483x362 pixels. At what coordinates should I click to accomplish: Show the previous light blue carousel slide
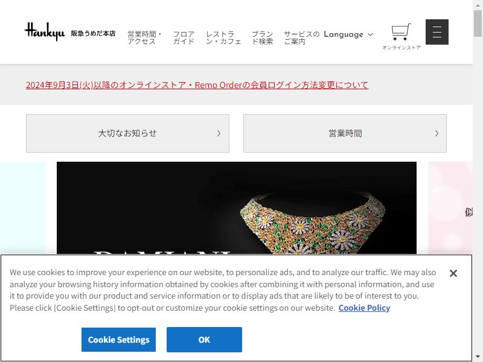click(22, 208)
